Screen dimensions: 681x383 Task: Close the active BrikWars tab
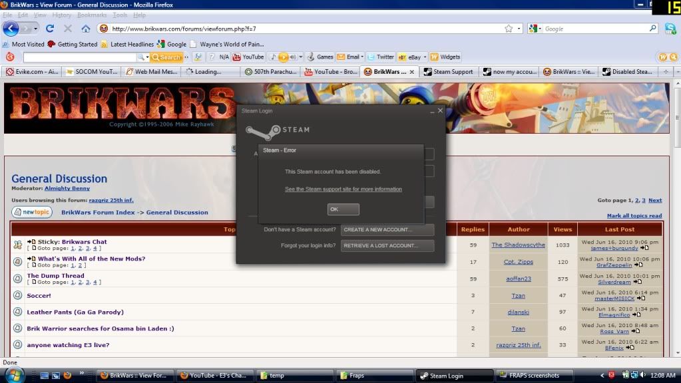[x=411, y=72]
